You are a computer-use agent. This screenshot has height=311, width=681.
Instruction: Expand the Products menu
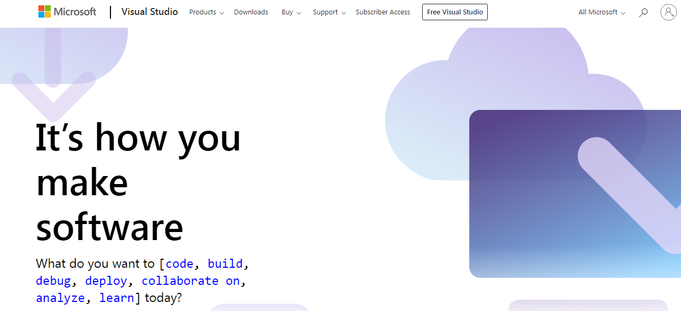tap(207, 12)
